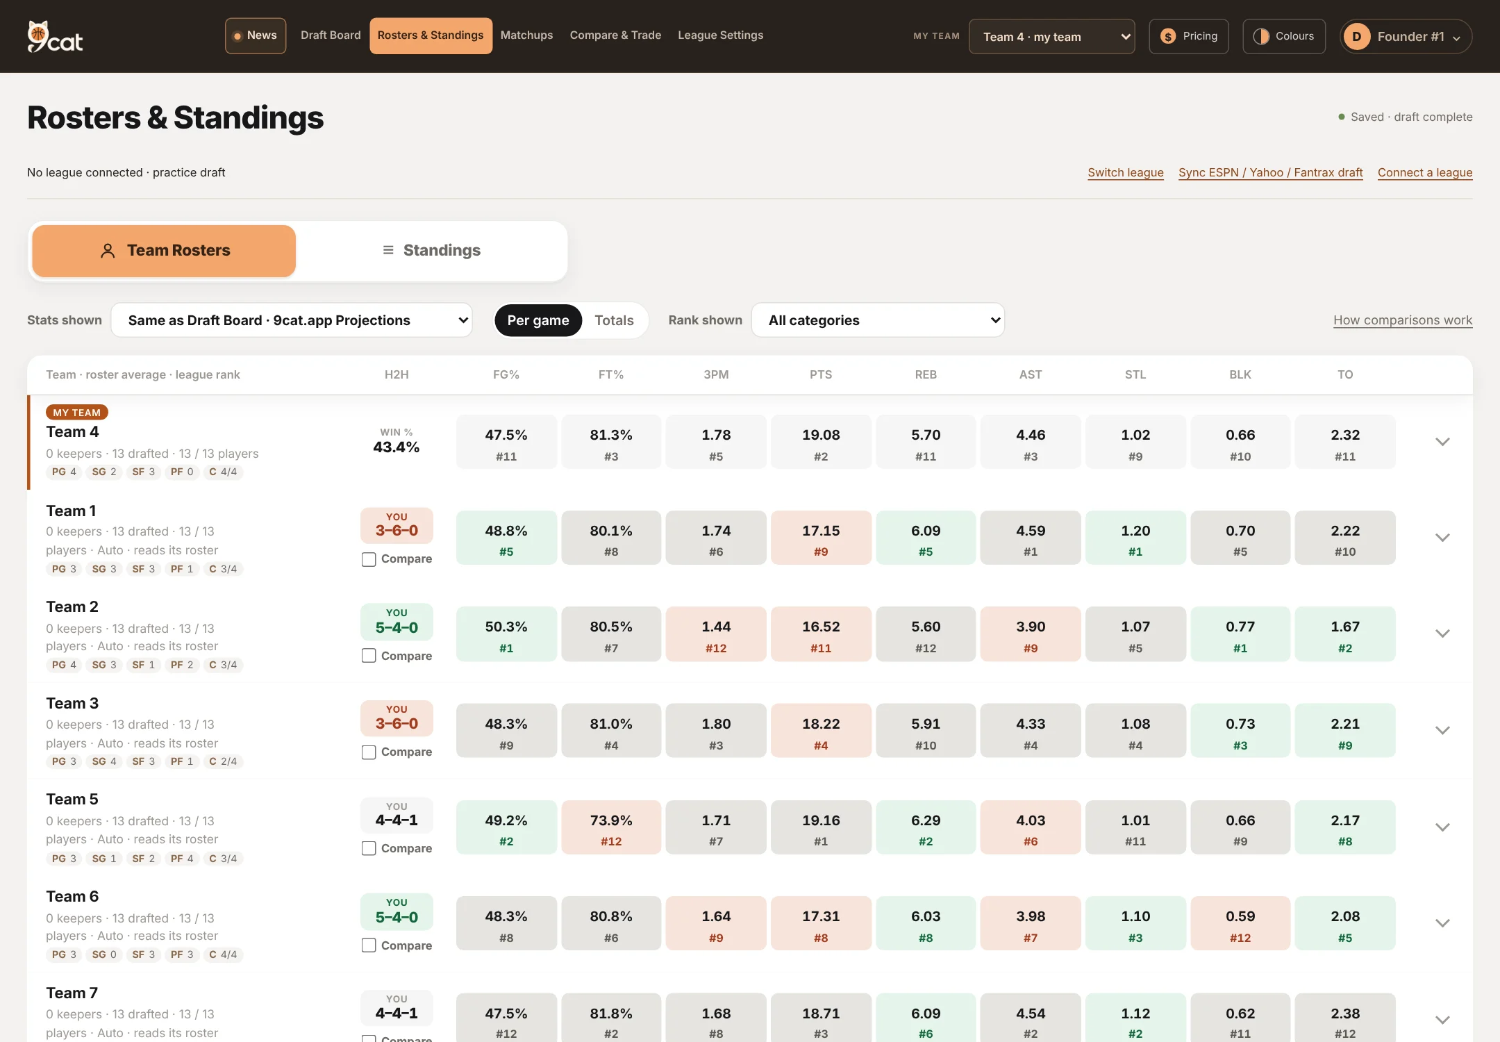Select the Team Rosters tab
This screenshot has height=1042, width=1500.
(x=164, y=251)
